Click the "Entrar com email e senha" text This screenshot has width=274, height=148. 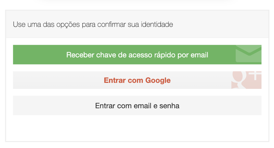click(137, 106)
